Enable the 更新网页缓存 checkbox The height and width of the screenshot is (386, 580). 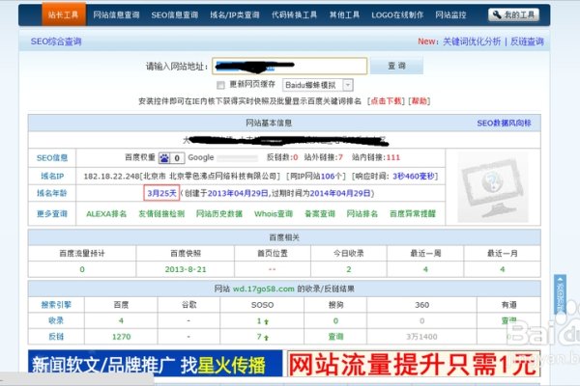pyautogui.click(x=220, y=85)
